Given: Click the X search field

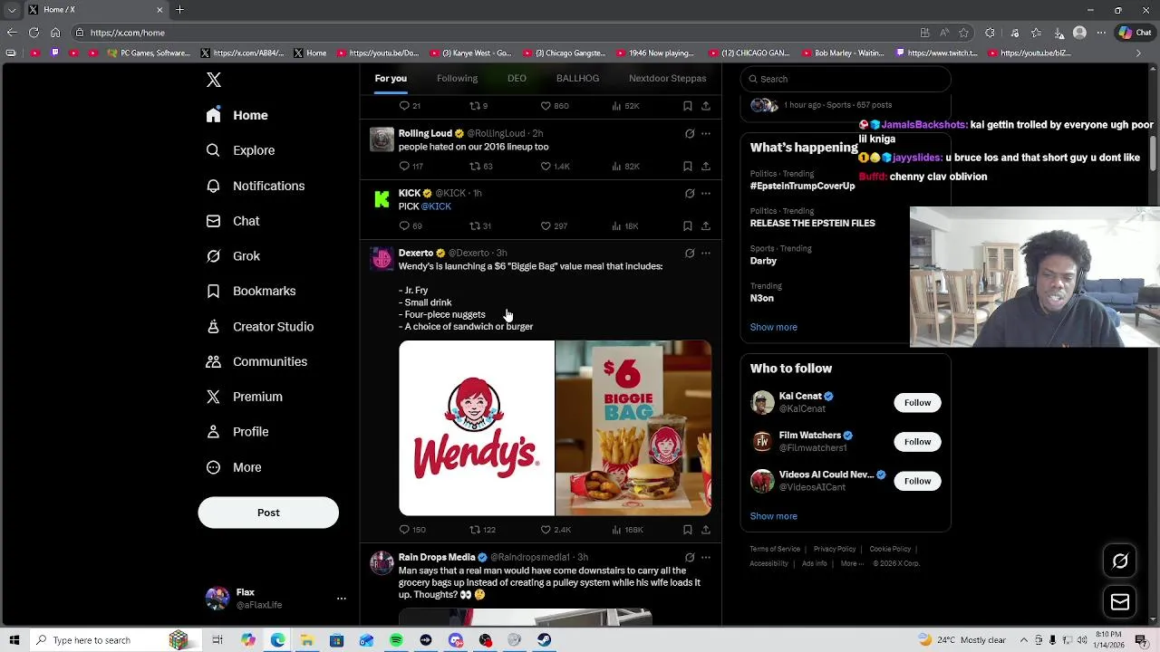Looking at the screenshot, I should [846, 79].
